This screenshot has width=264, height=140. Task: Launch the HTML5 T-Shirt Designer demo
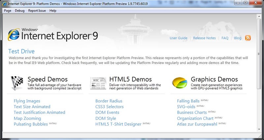(x=118, y=124)
